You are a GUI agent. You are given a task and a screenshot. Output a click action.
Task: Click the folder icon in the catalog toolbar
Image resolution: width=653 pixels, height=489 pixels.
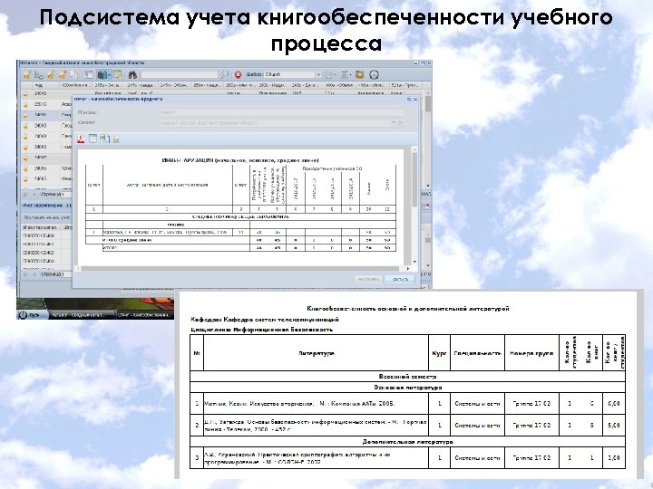[360, 74]
